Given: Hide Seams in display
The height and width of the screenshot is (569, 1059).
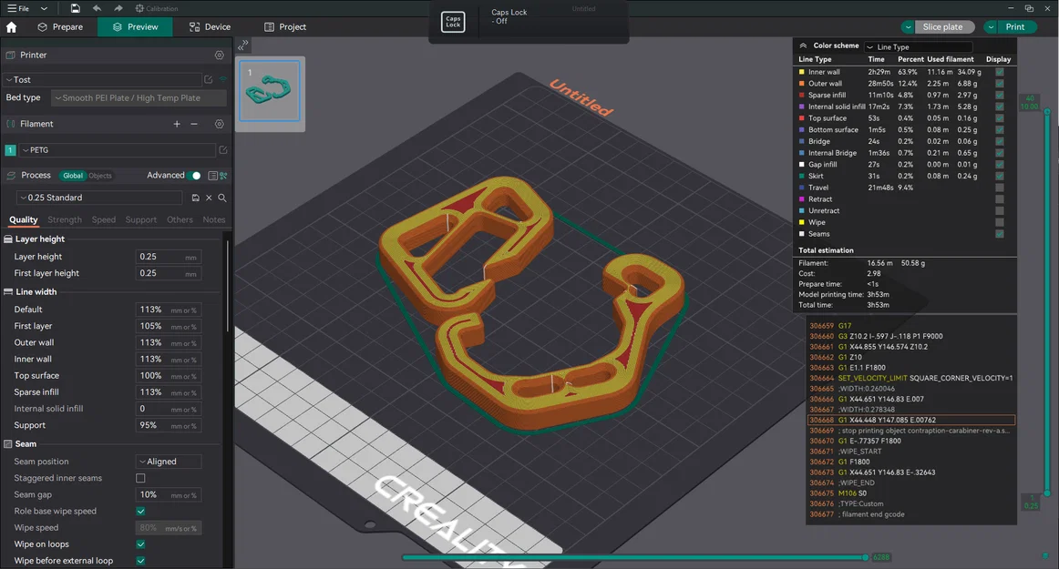Looking at the screenshot, I should pyautogui.click(x=1000, y=234).
